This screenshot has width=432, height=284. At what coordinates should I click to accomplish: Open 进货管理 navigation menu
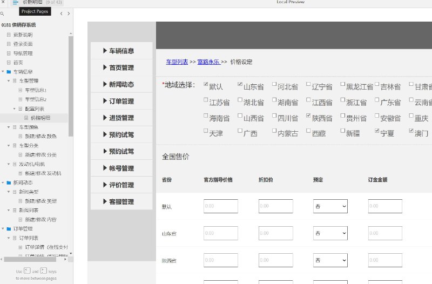pos(121,118)
